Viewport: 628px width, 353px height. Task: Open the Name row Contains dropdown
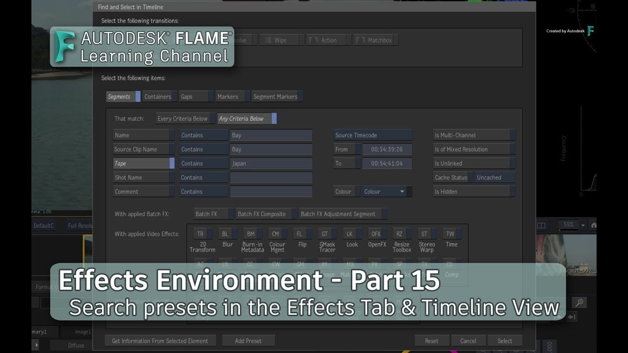(204, 135)
